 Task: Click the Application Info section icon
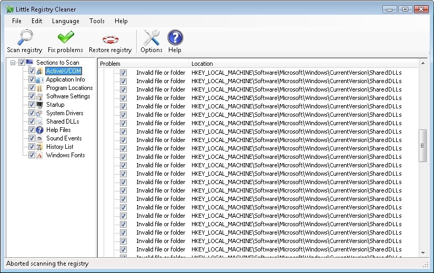coord(40,79)
